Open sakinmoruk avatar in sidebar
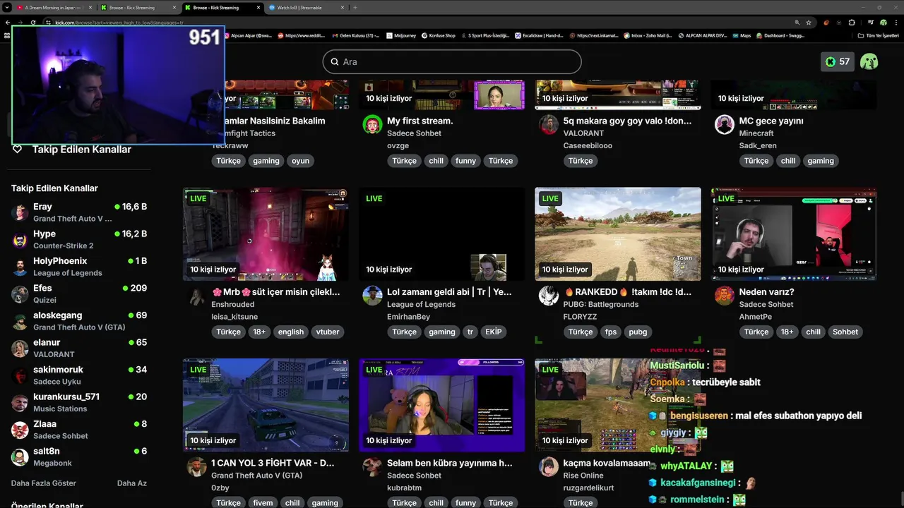The image size is (904, 508). tap(20, 375)
